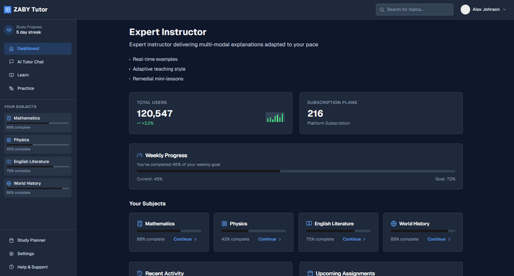The image size is (514, 276).
Task: Open AI Tutor Chat from sidebar
Action: click(x=38, y=61)
